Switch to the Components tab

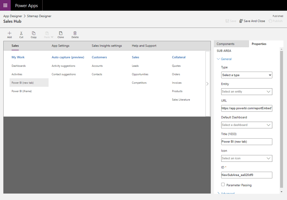coord(226,44)
